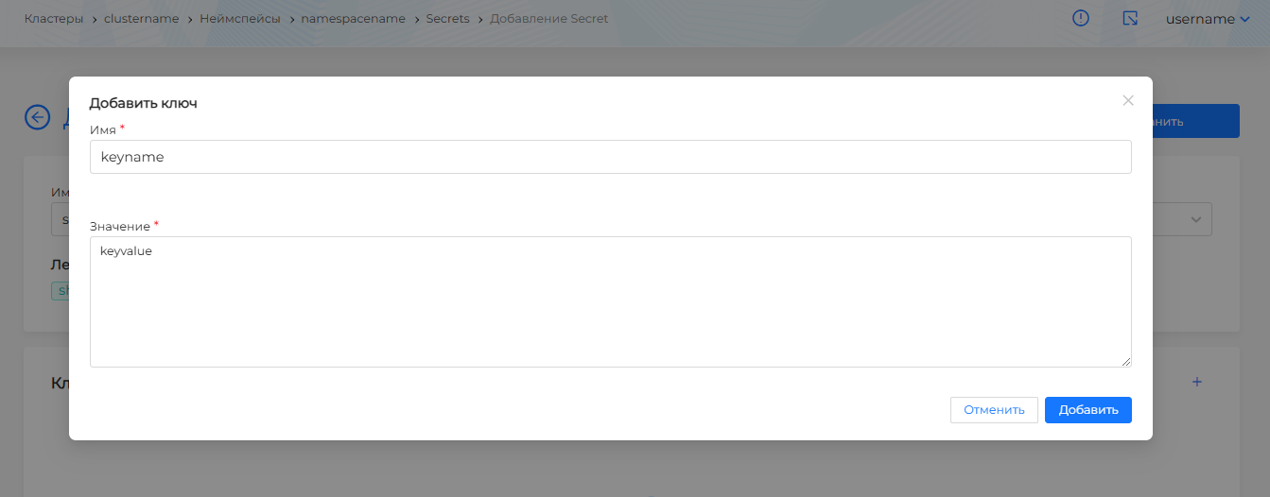Navigate to Неймспейсы breadcrumb
This screenshot has height=497, width=1270.
[240, 19]
